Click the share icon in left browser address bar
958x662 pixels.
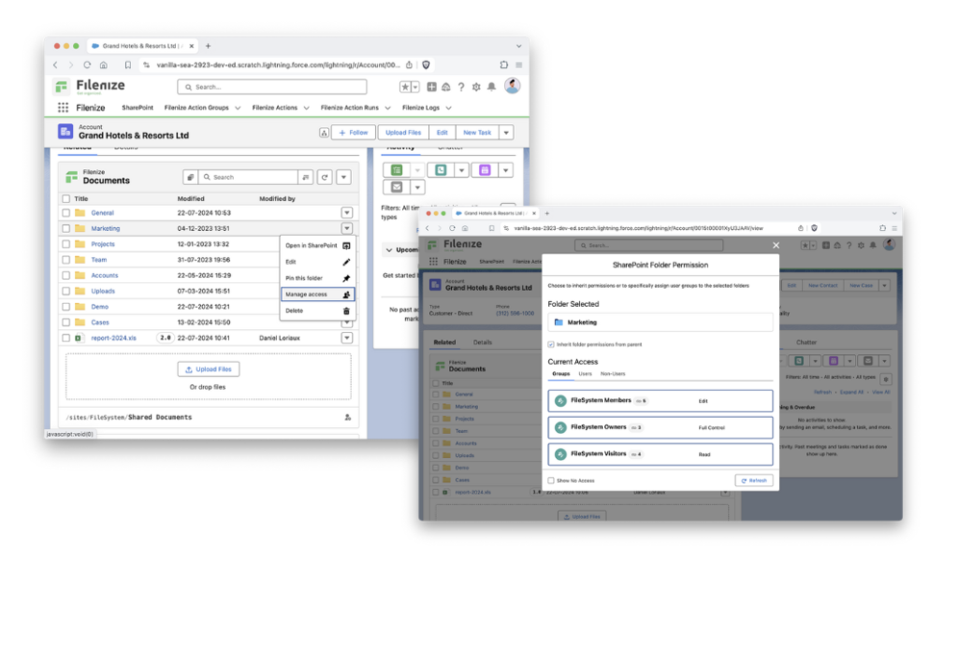410,65
